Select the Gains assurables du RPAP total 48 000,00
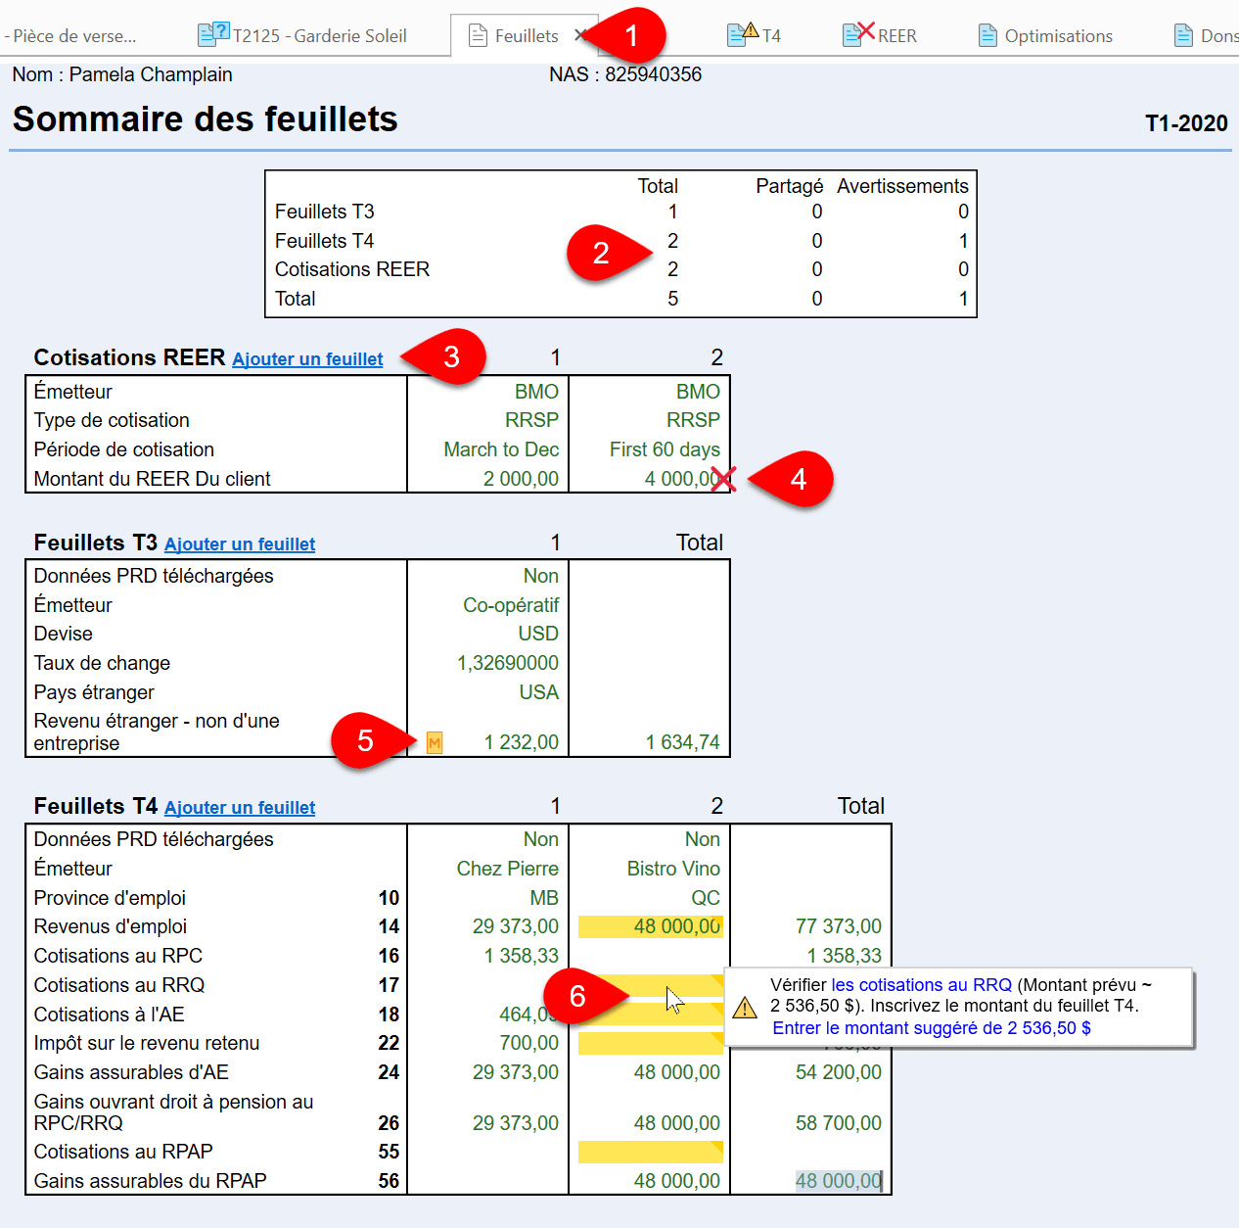The height and width of the screenshot is (1228, 1239). click(839, 1181)
